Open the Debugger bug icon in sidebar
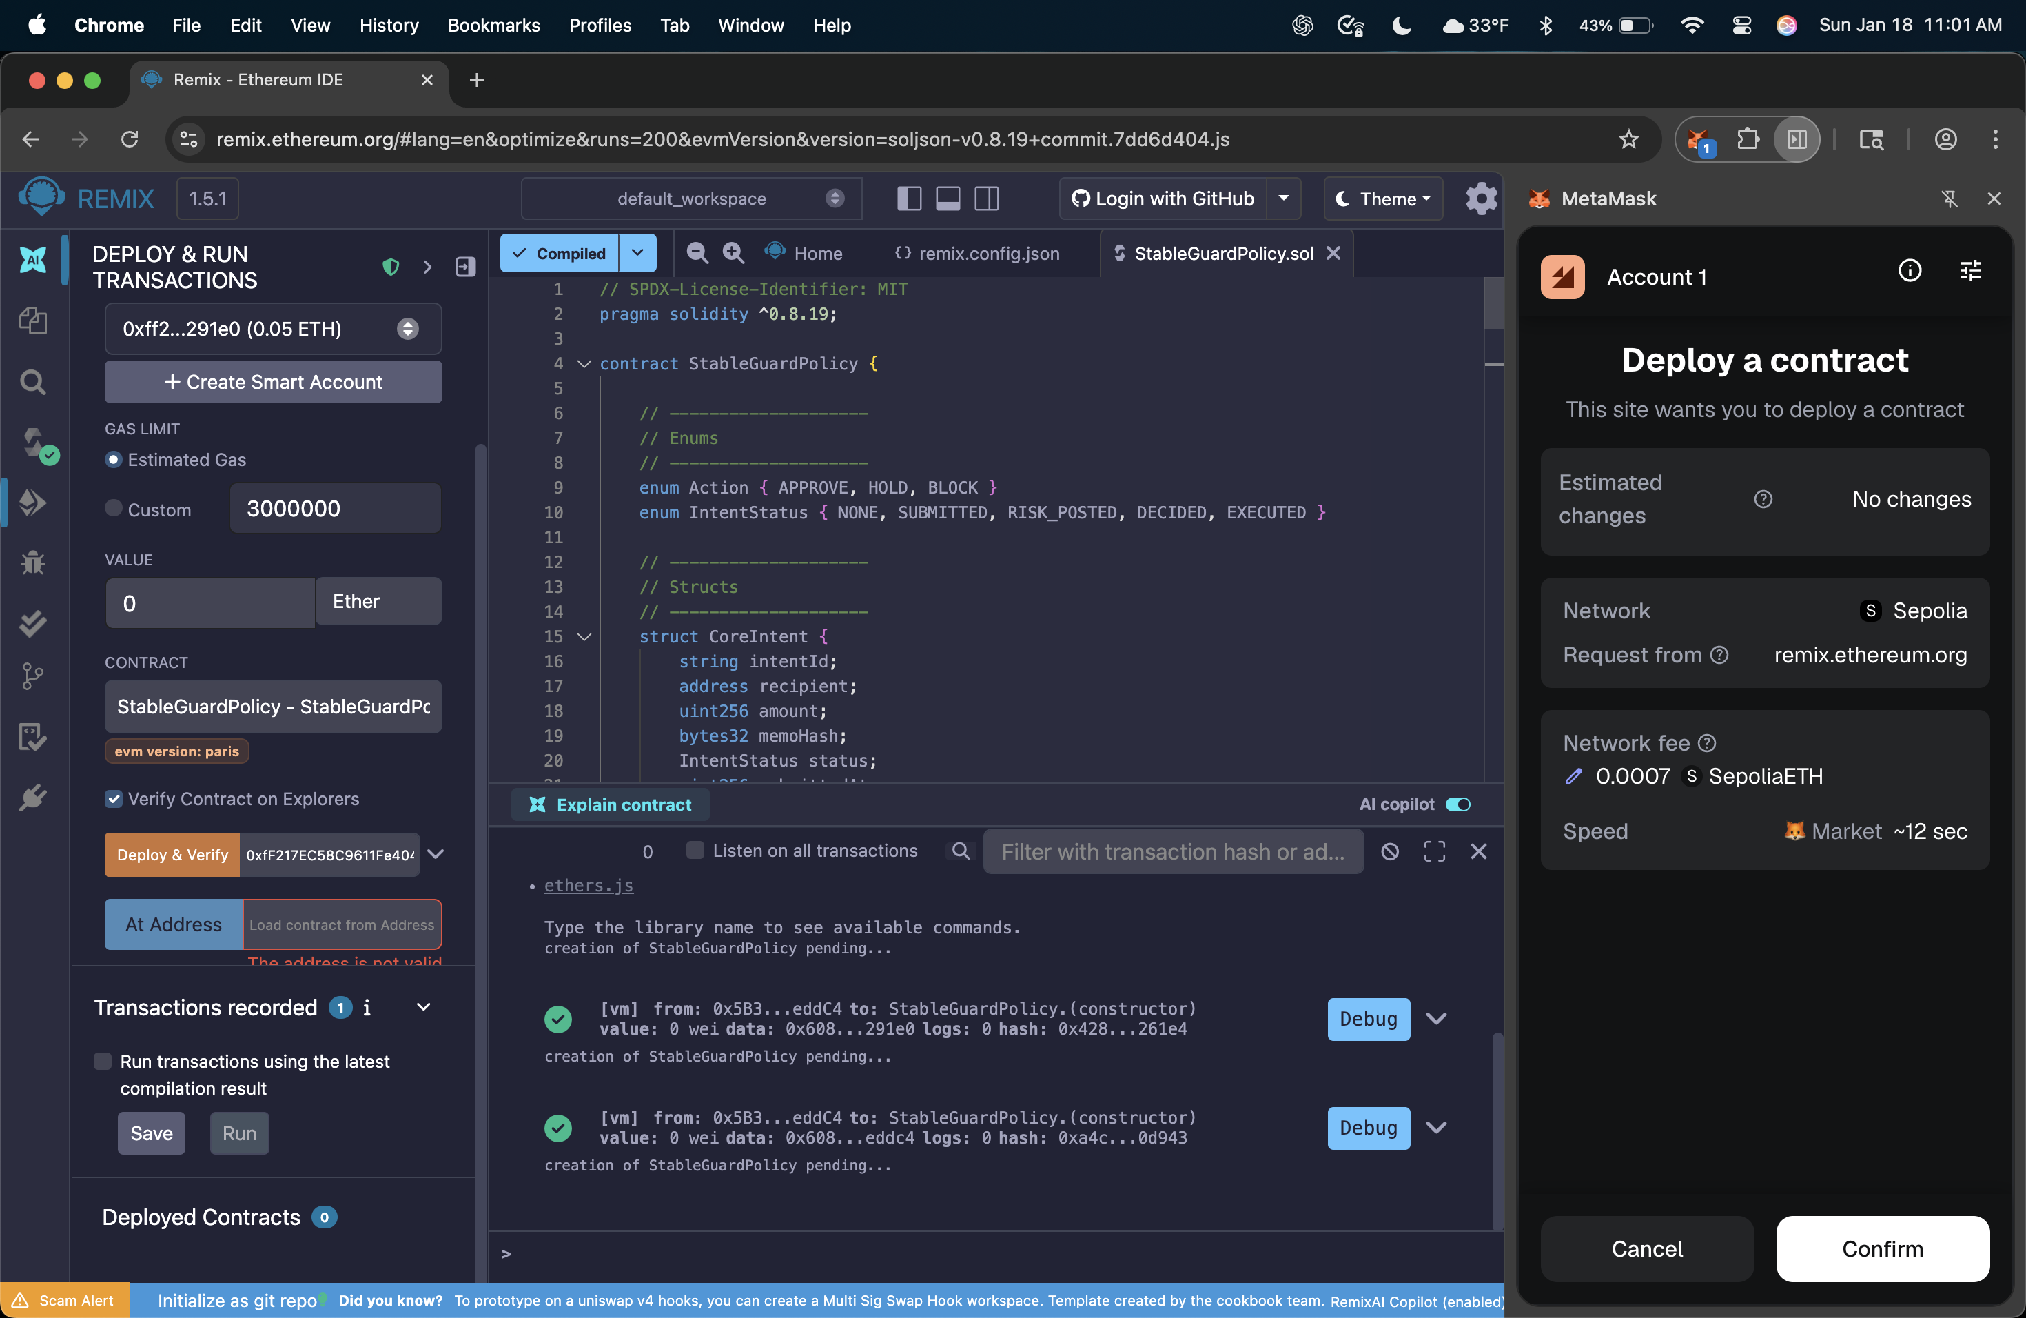Image resolution: width=2026 pixels, height=1318 pixels. (x=32, y=562)
